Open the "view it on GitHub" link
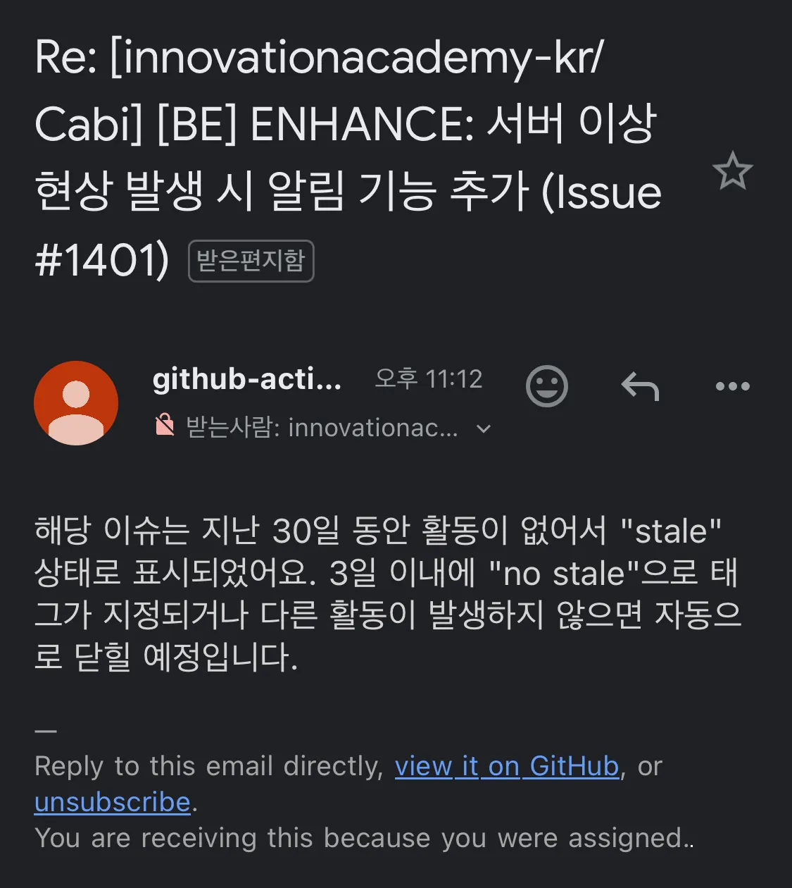792x888 pixels. [x=507, y=766]
